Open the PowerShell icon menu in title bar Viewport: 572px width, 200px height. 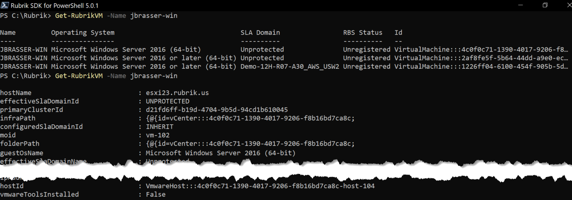(x=5, y=6)
